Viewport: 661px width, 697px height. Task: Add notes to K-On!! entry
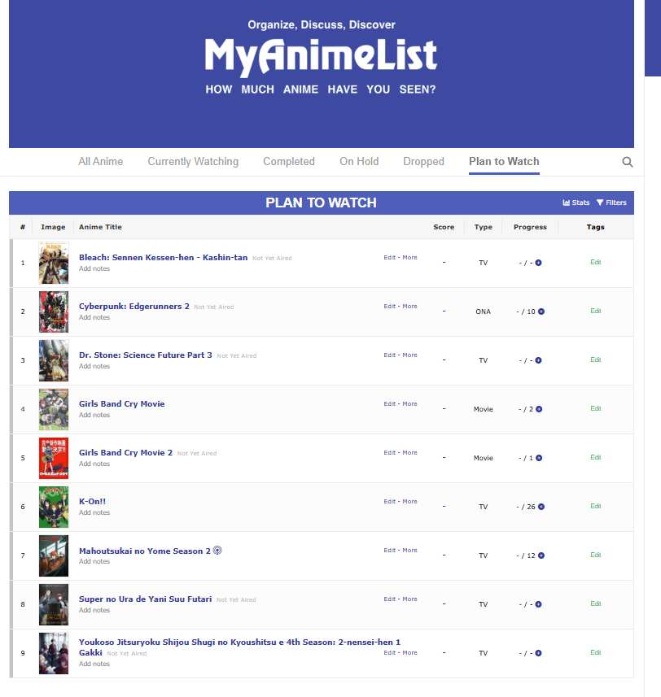pos(94,512)
